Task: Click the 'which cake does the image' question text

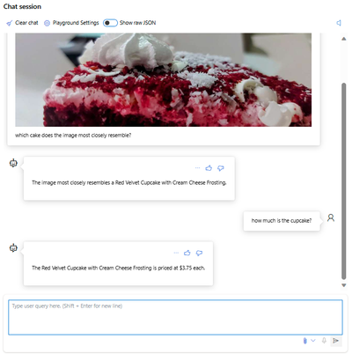Action: 73,136
